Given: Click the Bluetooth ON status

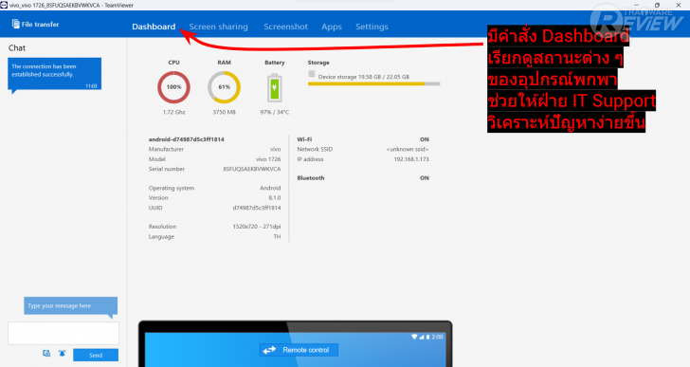Looking at the screenshot, I should tap(425, 178).
